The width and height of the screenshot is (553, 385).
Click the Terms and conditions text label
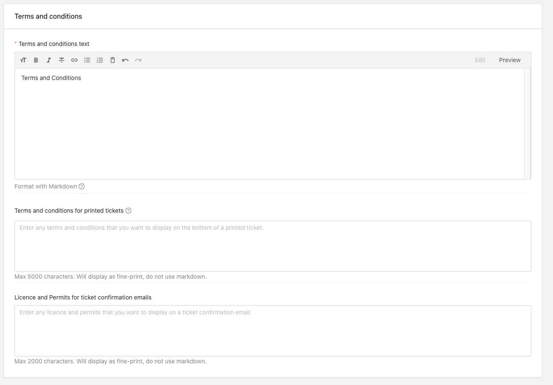pyautogui.click(x=54, y=44)
